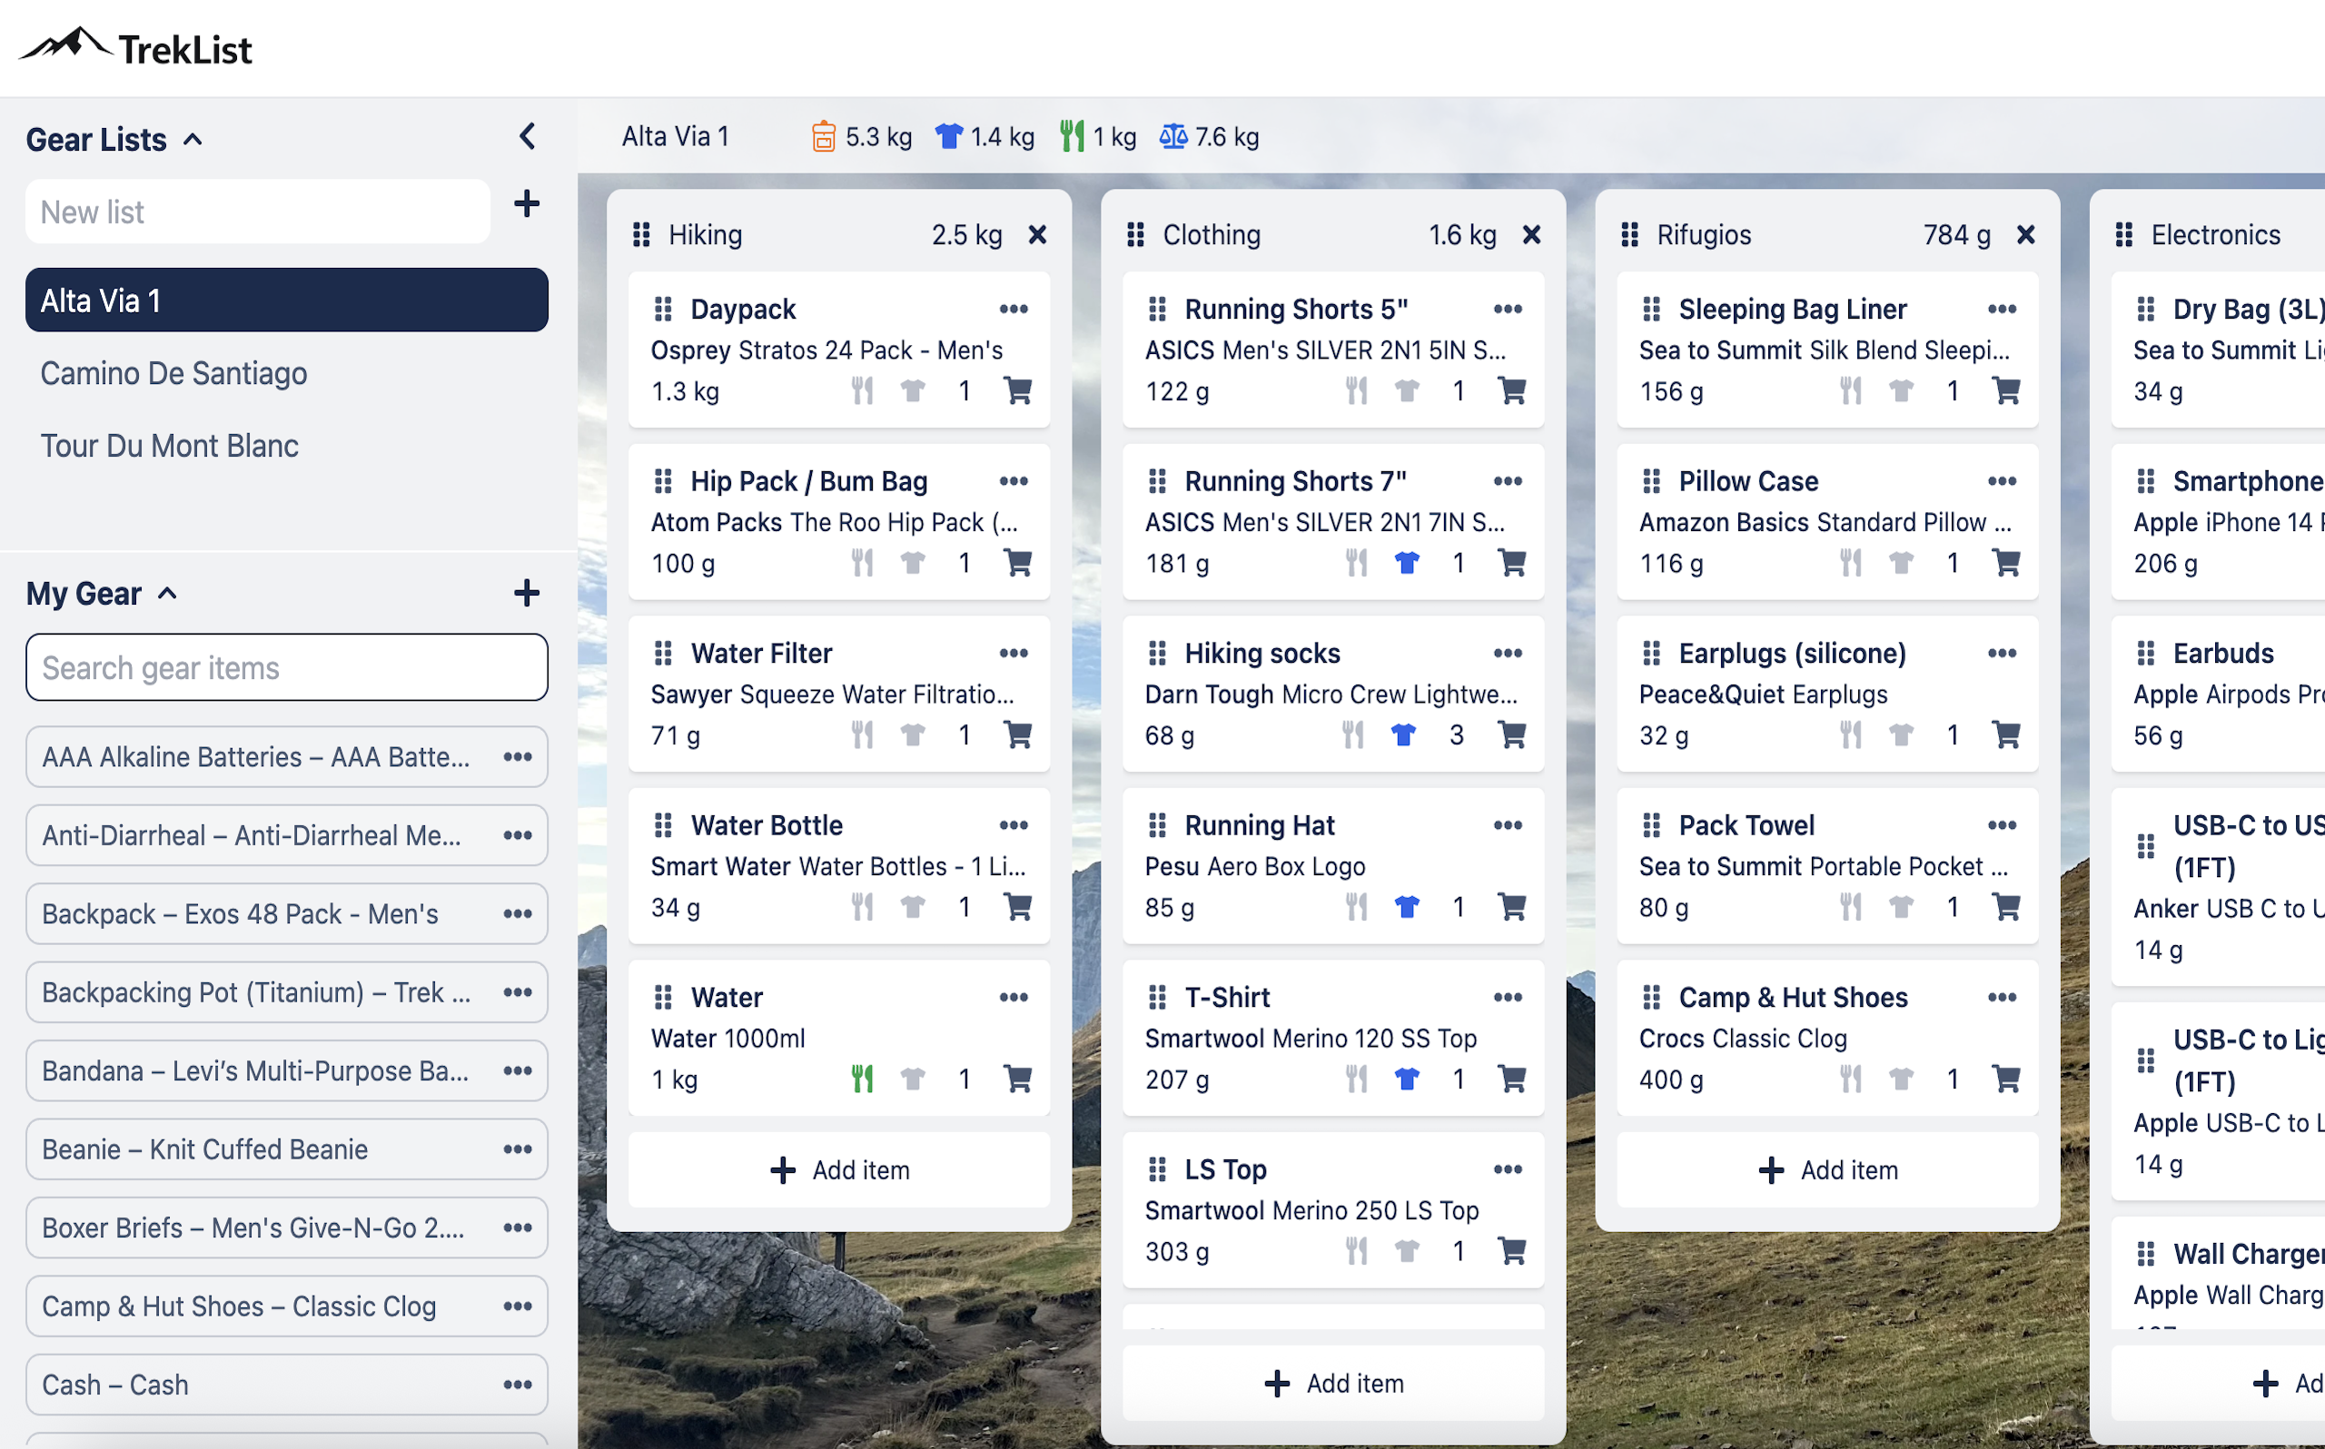Screen dimensions: 2325x1449
Task: Collapse the sidebar with the left chevron
Action: click(527, 136)
